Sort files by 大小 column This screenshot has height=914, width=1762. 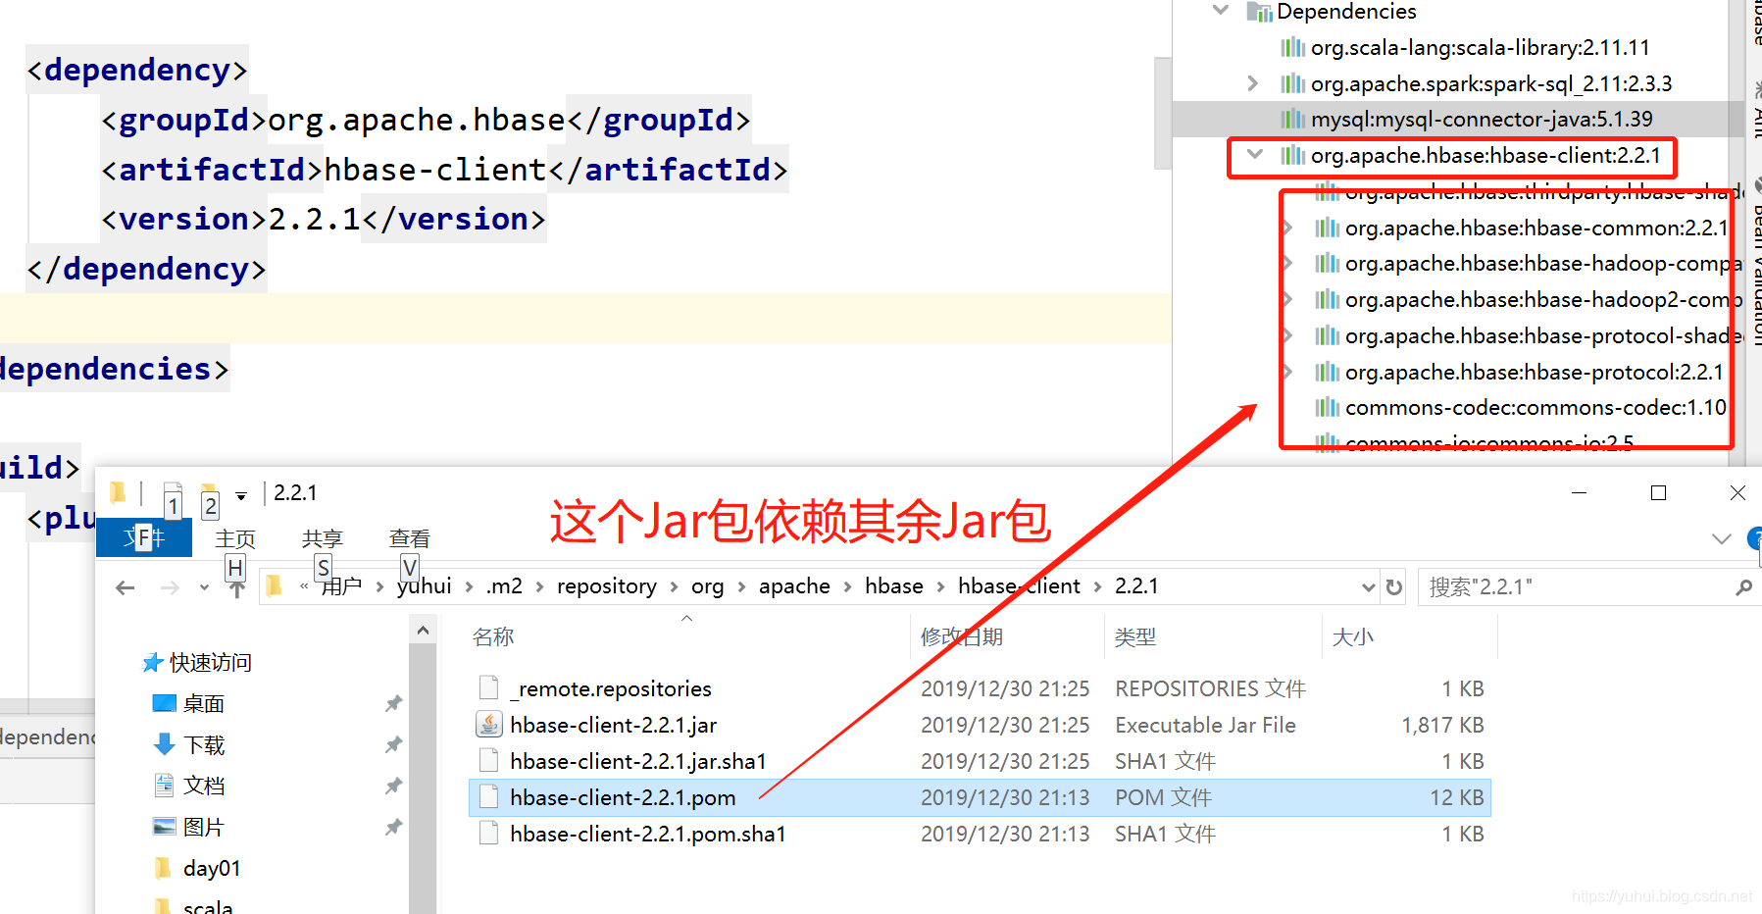coord(1353,636)
